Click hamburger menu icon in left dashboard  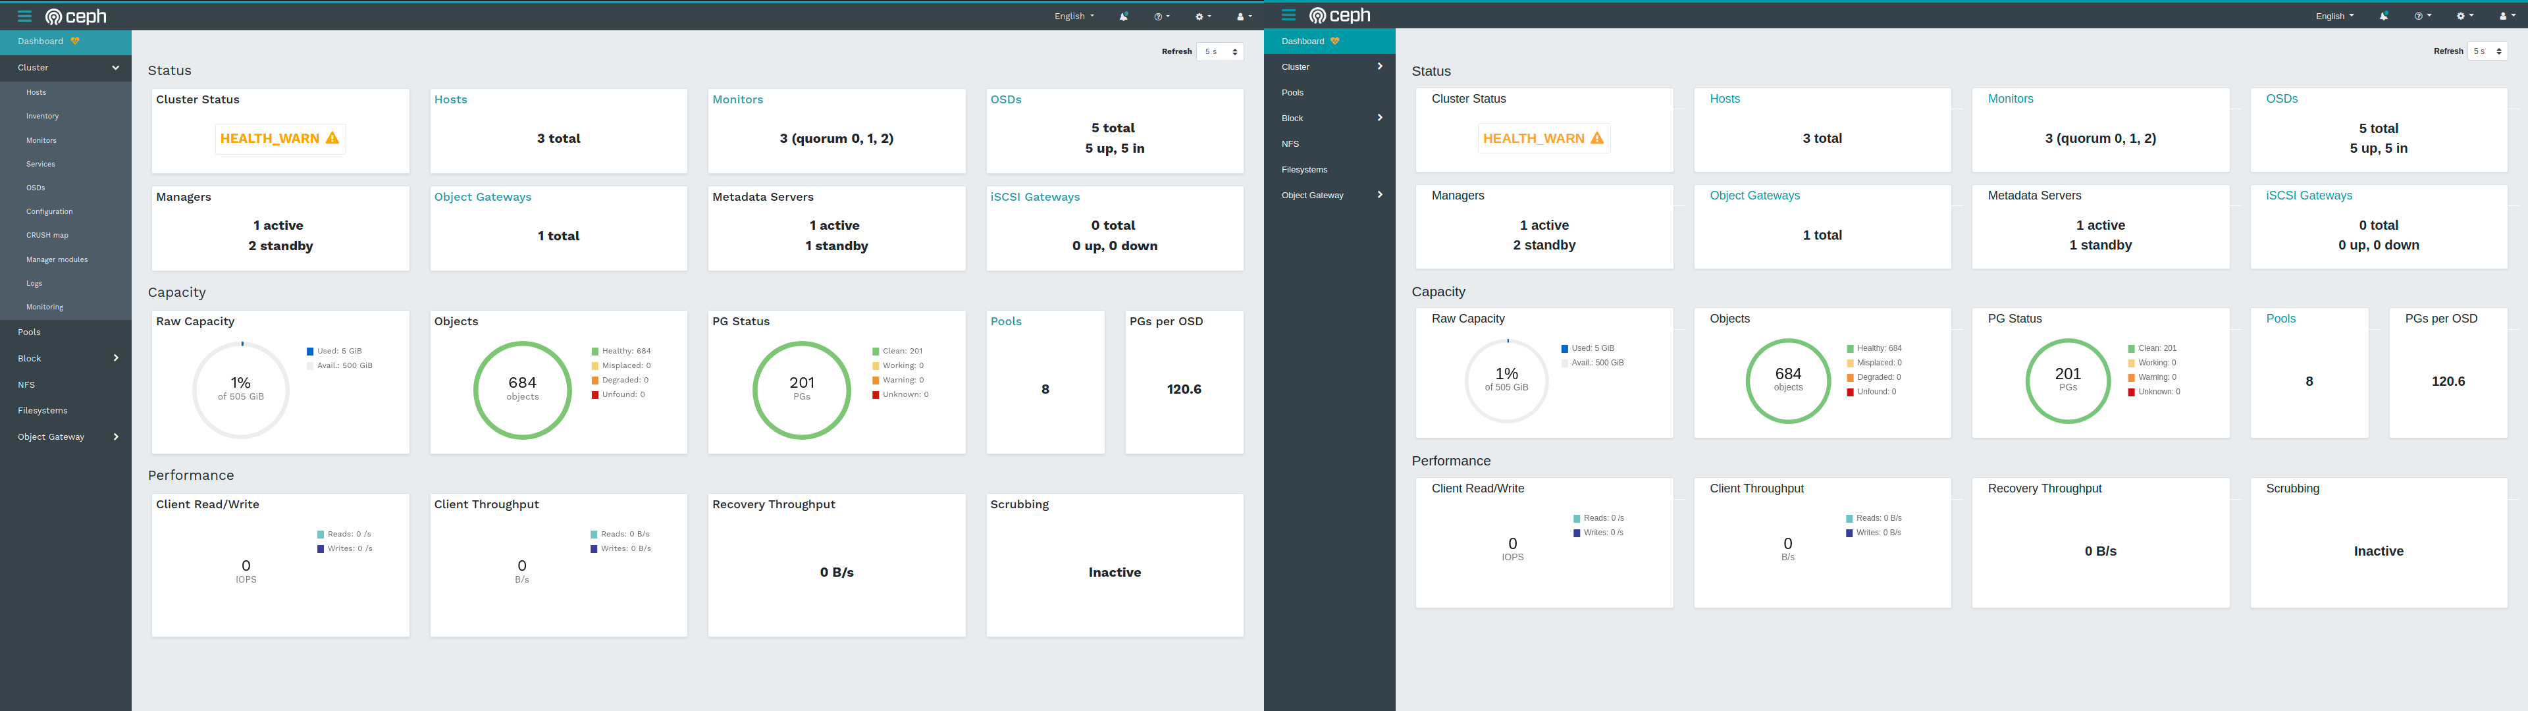point(24,16)
